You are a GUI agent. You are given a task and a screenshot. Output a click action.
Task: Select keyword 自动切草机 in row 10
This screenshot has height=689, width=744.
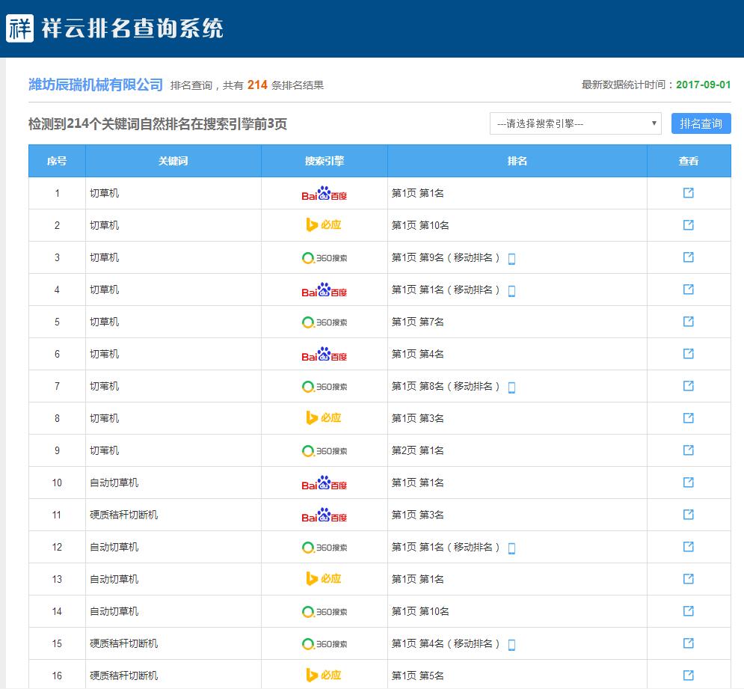(114, 483)
